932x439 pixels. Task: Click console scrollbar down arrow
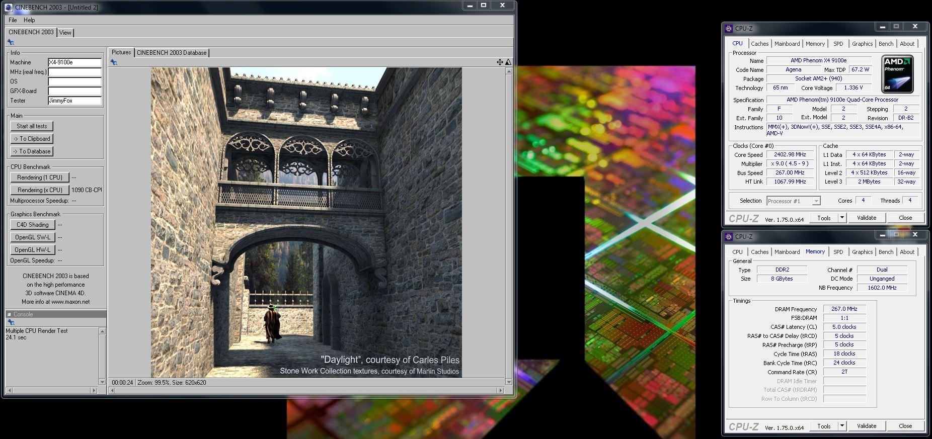(102, 382)
